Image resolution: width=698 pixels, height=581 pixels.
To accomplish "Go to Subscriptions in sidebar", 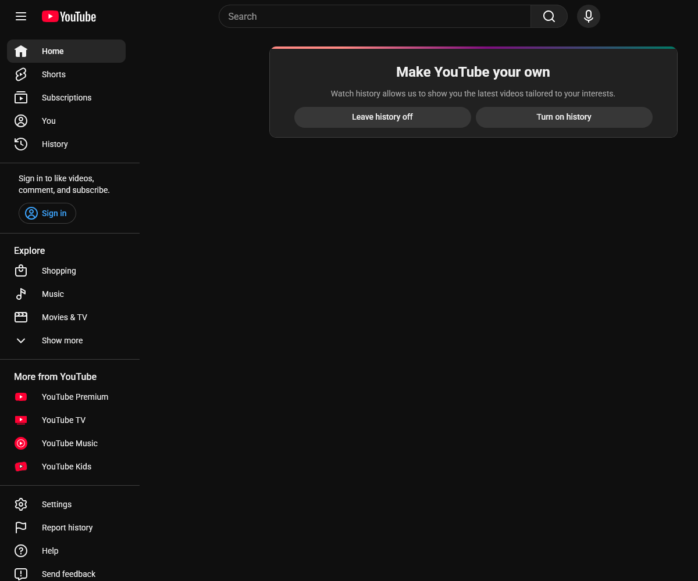I will pos(67,98).
